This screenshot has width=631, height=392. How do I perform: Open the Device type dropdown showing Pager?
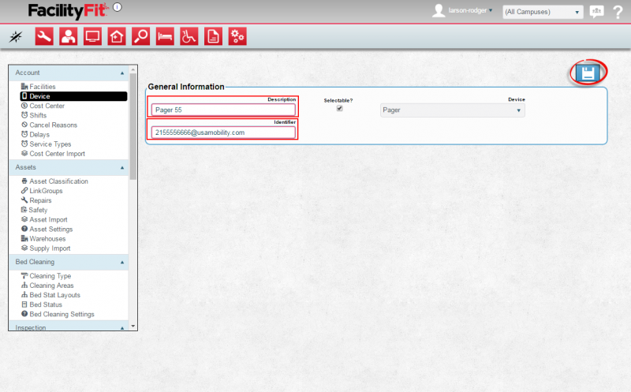point(452,110)
